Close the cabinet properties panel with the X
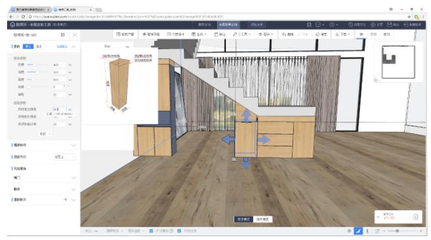The height and width of the screenshot is (240, 431). pyautogui.click(x=75, y=35)
